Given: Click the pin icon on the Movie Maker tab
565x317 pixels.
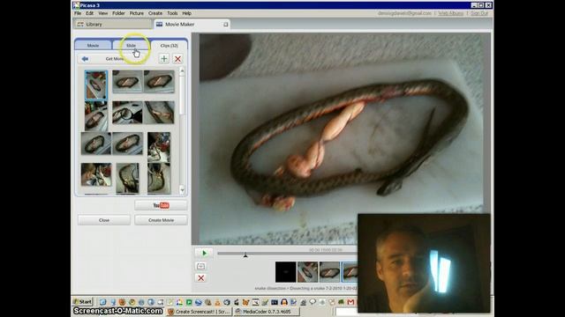Looking at the screenshot, I should (226, 25).
